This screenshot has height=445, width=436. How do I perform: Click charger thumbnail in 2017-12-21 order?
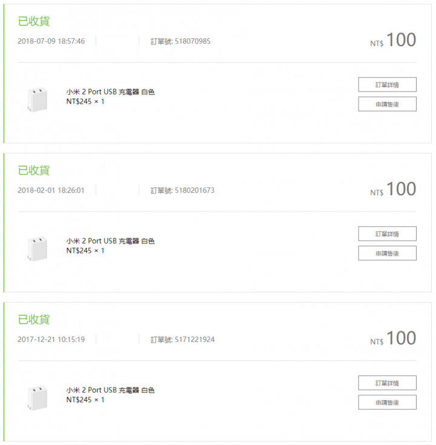pos(37,398)
